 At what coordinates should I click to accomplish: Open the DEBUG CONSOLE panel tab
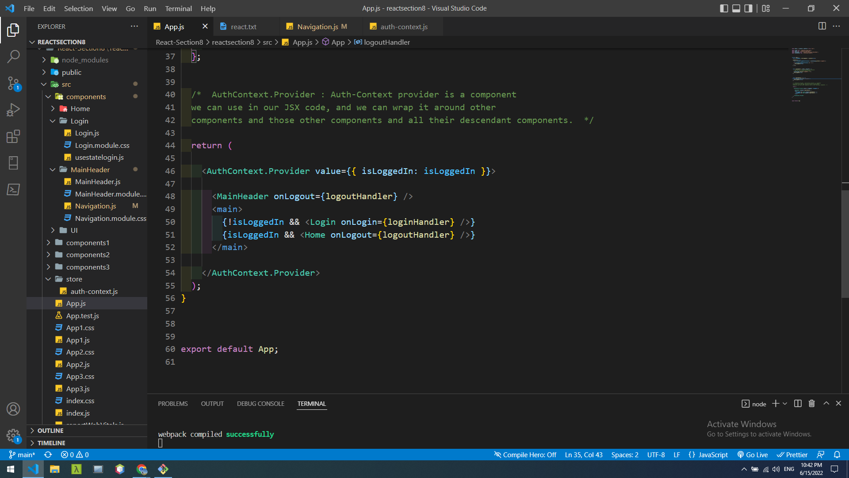260,404
